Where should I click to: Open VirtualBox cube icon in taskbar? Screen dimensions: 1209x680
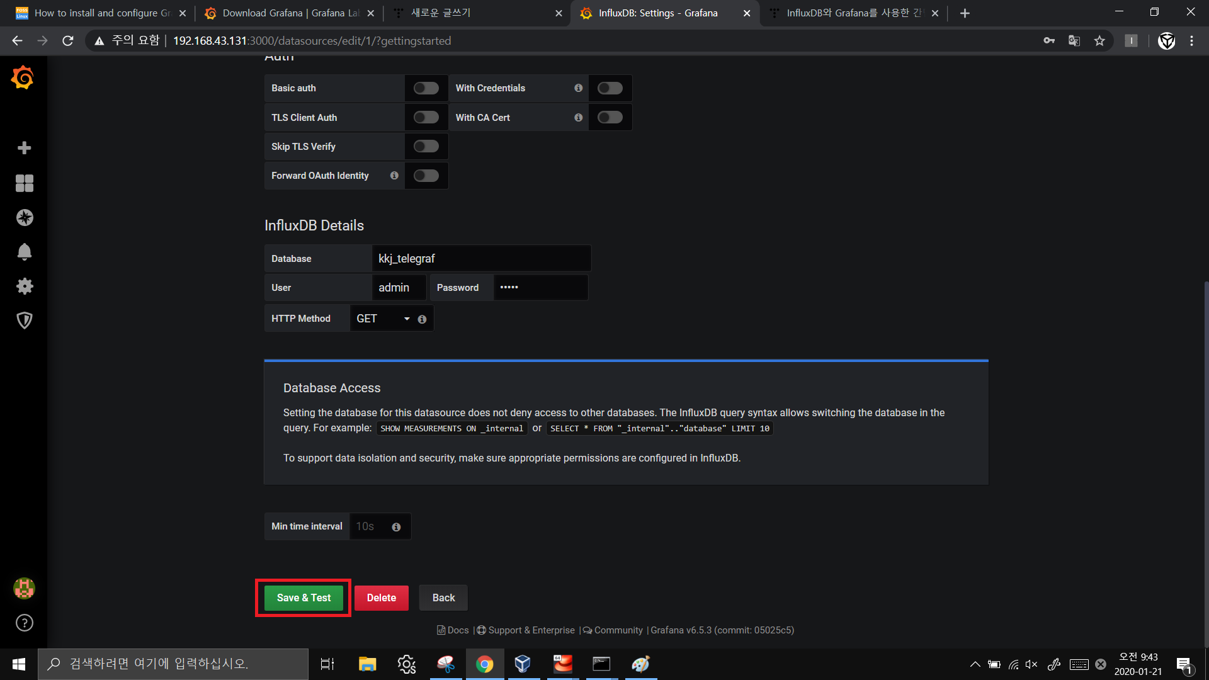point(523,664)
